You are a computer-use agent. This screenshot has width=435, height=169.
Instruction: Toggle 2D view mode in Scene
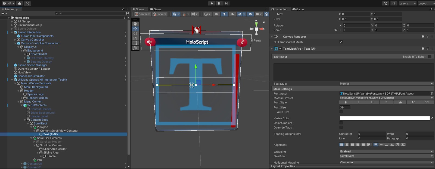[216, 14]
